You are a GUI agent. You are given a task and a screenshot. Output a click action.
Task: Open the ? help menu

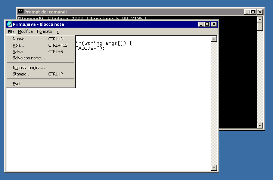coord(58,32)
